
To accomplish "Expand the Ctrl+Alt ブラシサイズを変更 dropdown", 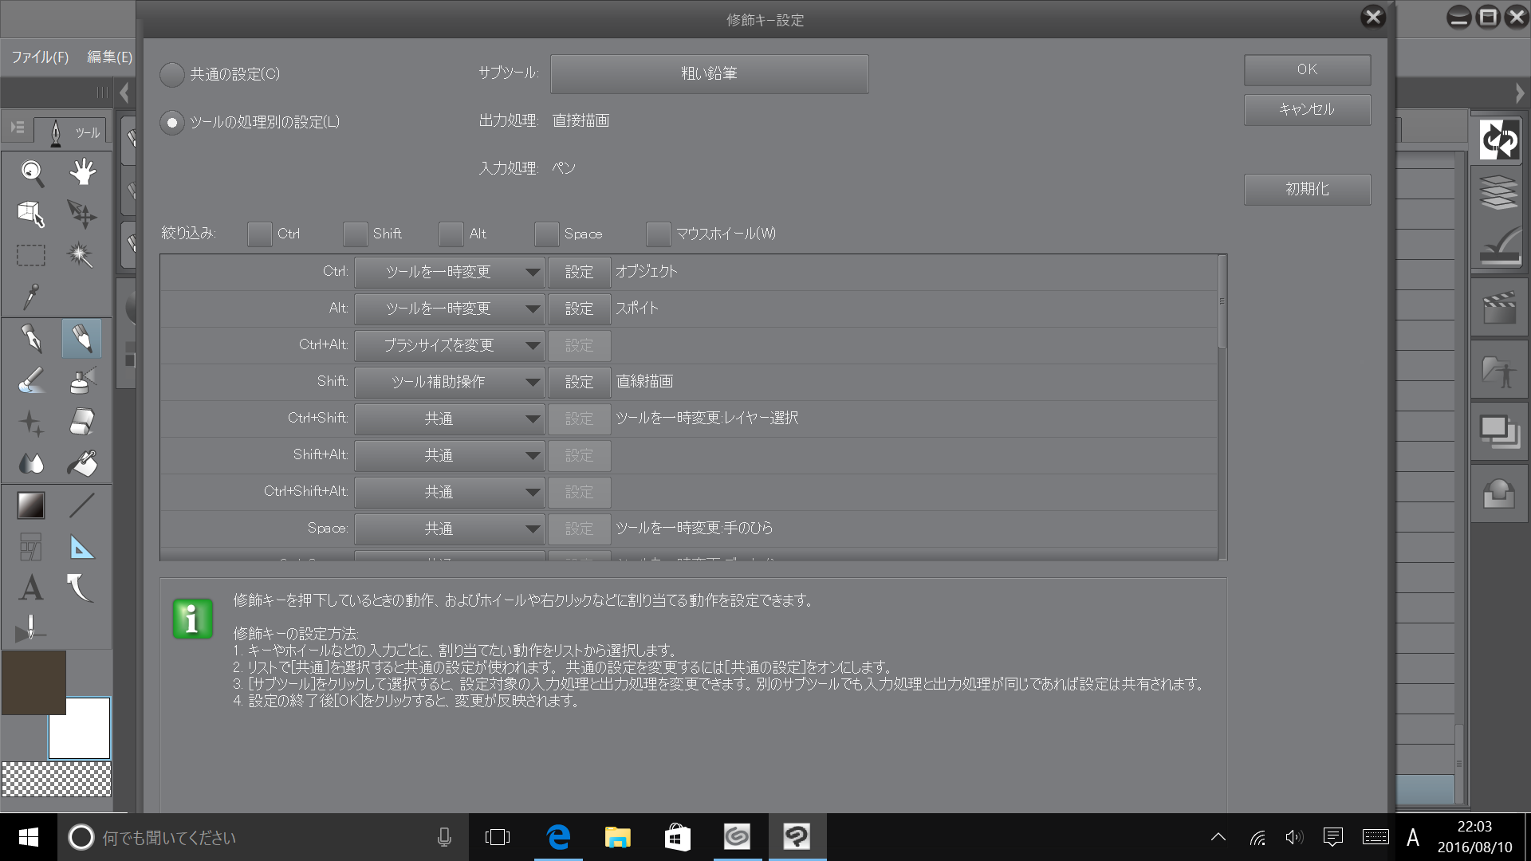I will click(x=449, y=346).
